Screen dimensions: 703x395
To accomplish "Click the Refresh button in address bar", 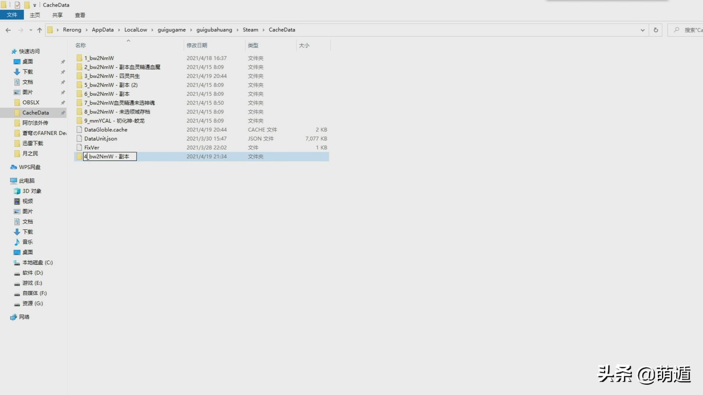I will pos(655,30).
